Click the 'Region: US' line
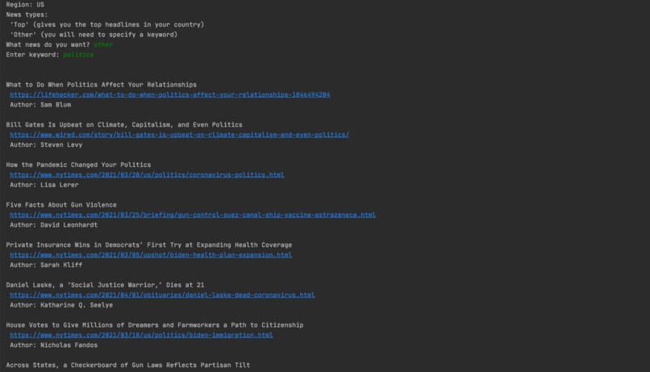 point(25,5)
